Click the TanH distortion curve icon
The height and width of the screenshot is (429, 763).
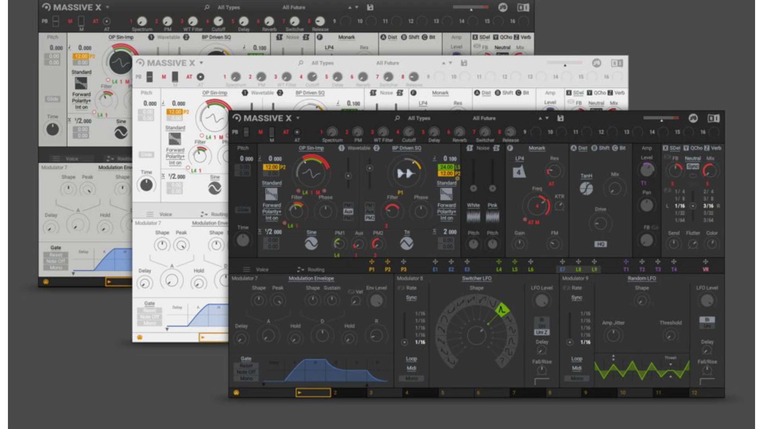click(x=586, y=188)
